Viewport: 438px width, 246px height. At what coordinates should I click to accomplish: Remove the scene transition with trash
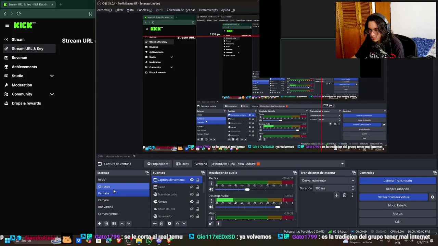pos(345,195)
